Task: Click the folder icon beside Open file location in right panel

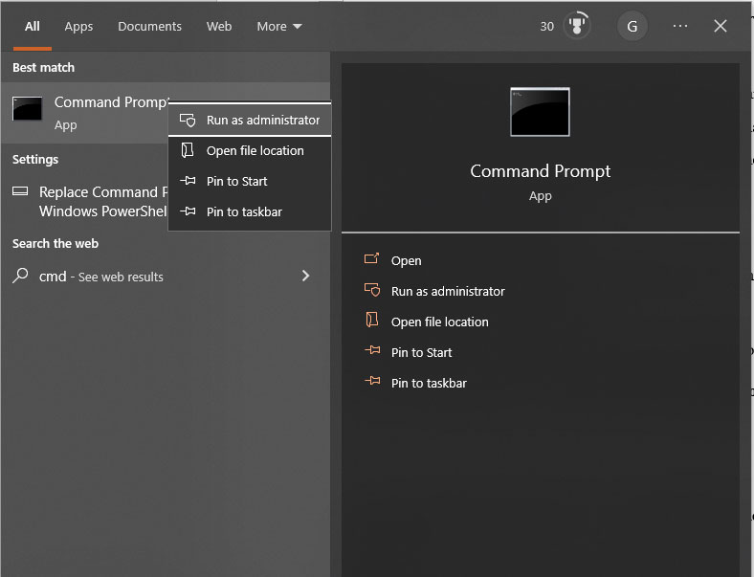Action: pyautogui.click(x=372, y=320)
